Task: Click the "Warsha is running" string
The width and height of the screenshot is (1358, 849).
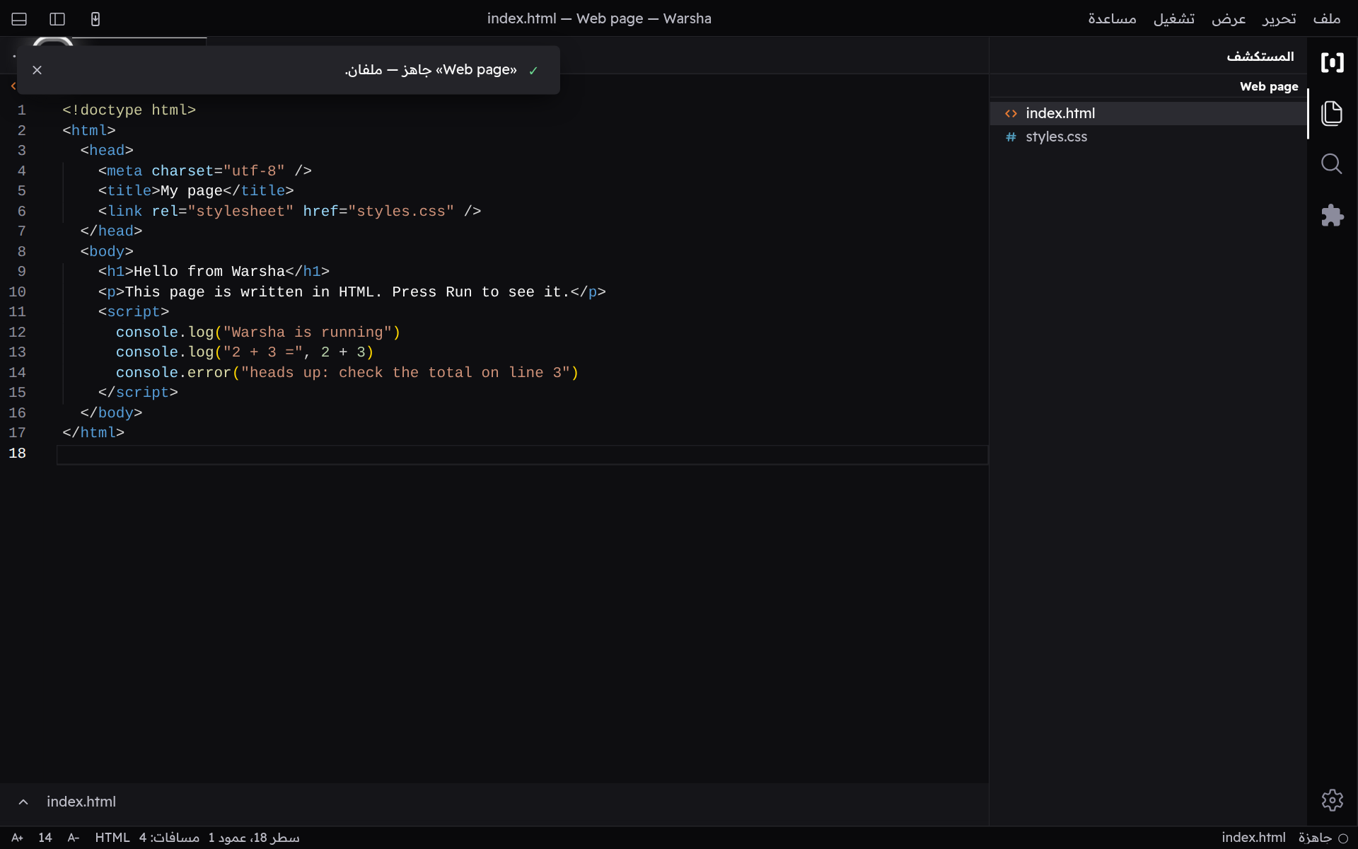Action: tap(308, 333)
